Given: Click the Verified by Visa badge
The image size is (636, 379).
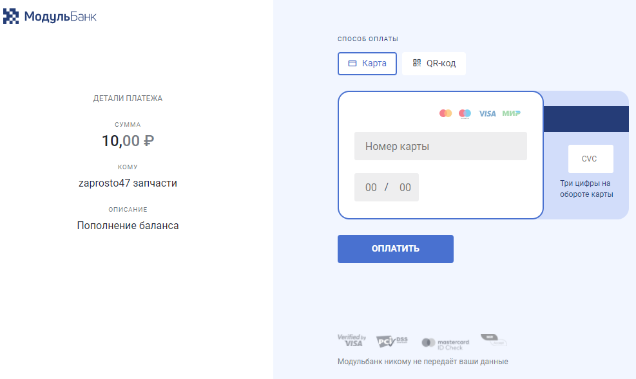Looking at the screenshot, I should coord(352,340).
